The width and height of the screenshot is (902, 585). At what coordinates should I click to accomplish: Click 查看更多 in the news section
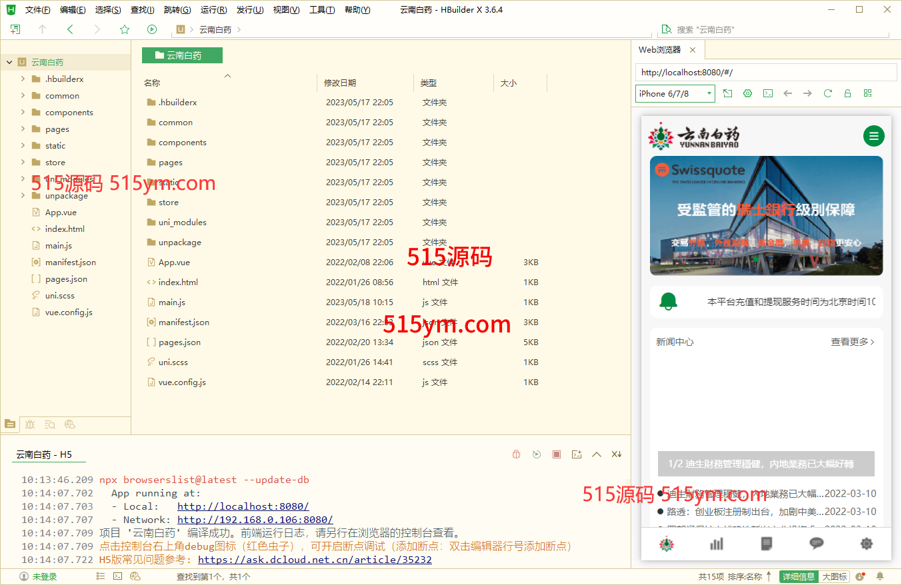tap(852, 342)
